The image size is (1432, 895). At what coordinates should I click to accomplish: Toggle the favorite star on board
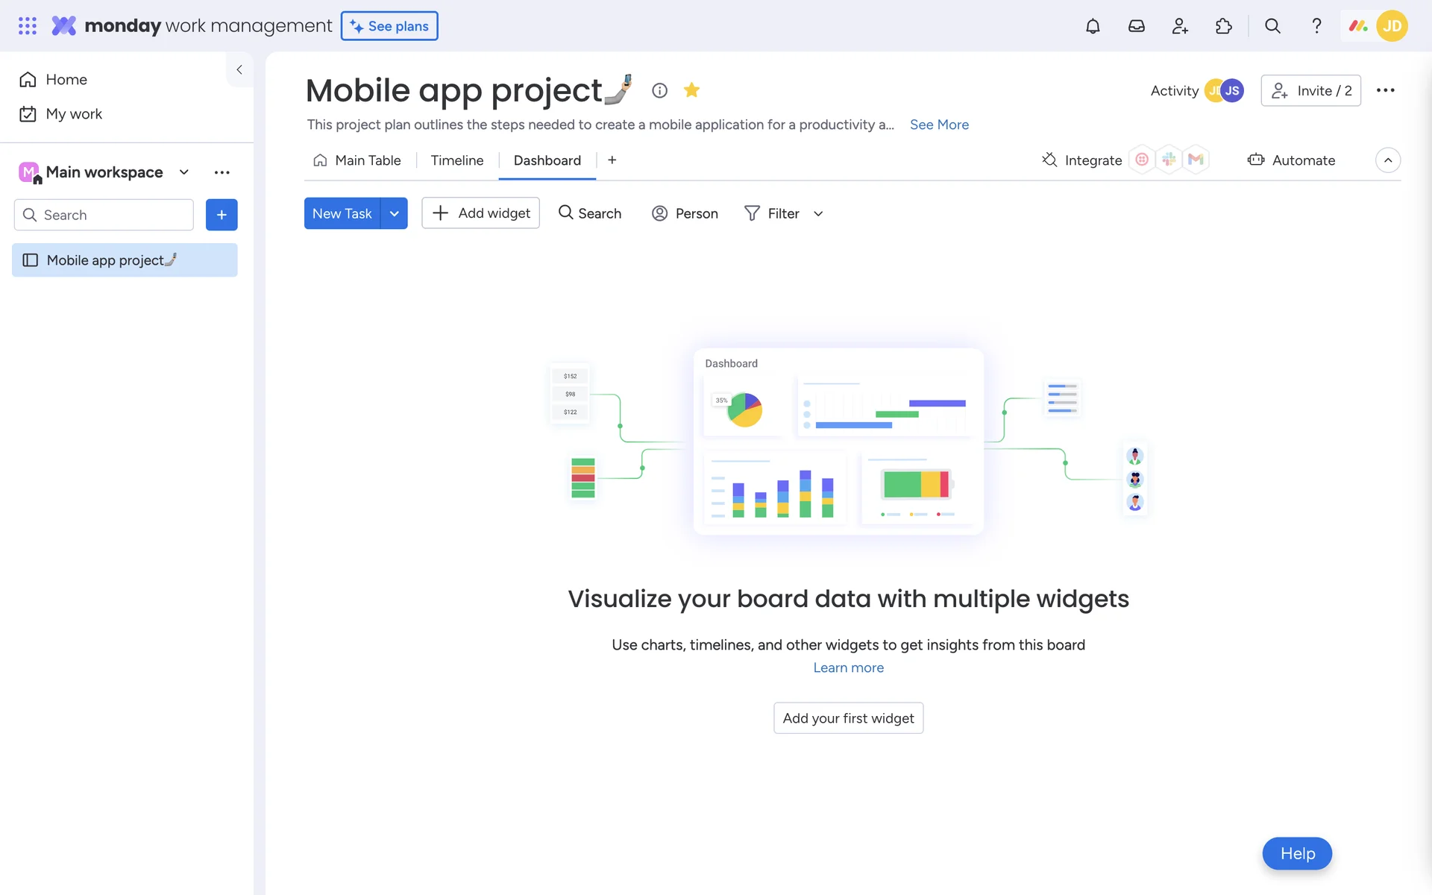pyautogui.click(x=691, y=90)
